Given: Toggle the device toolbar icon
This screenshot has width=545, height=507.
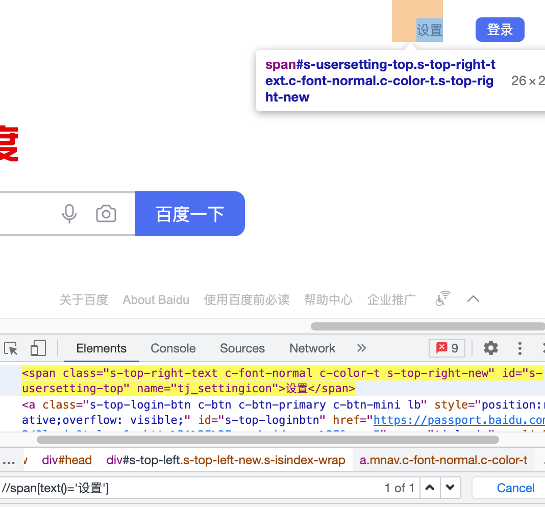Looking at the screenshot, I should coord(38,348).
